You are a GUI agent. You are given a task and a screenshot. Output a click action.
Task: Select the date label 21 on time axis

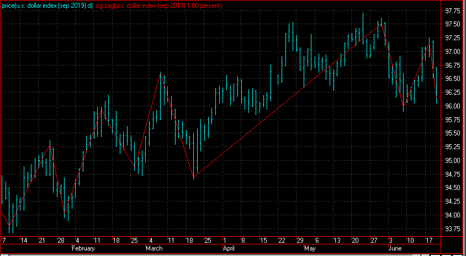click(x=42, y=240)
